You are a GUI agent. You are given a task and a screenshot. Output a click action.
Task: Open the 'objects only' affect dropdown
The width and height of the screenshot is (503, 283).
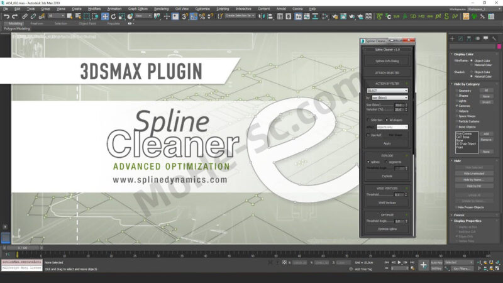click(392, 127)
